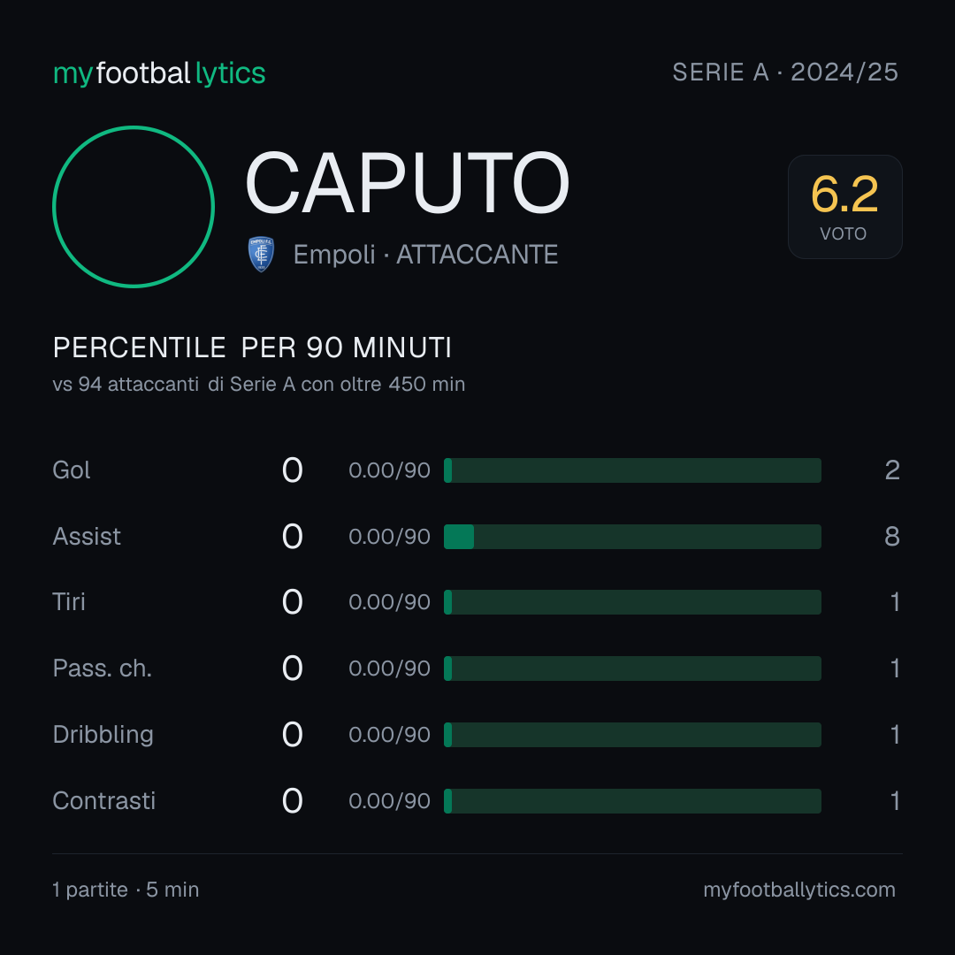Click the Gol percentile bar
The height and width of the screenshot is (955, 955).
tap(632, 470)
